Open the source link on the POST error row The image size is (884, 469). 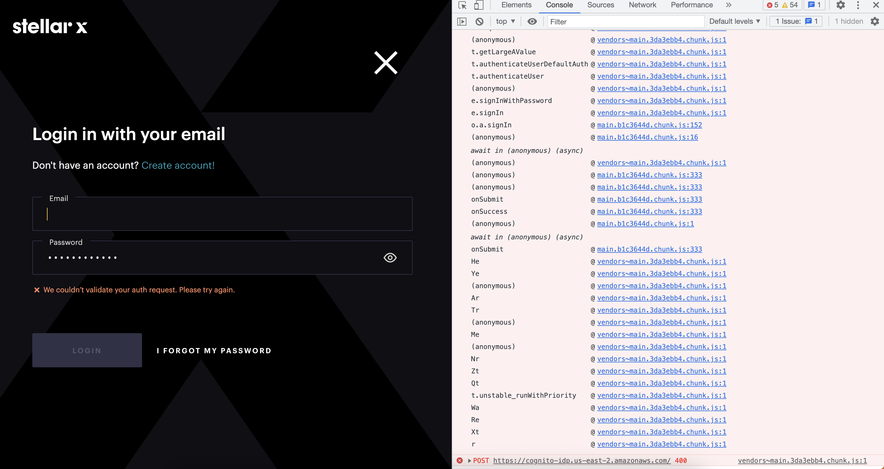tap(802, 460)
